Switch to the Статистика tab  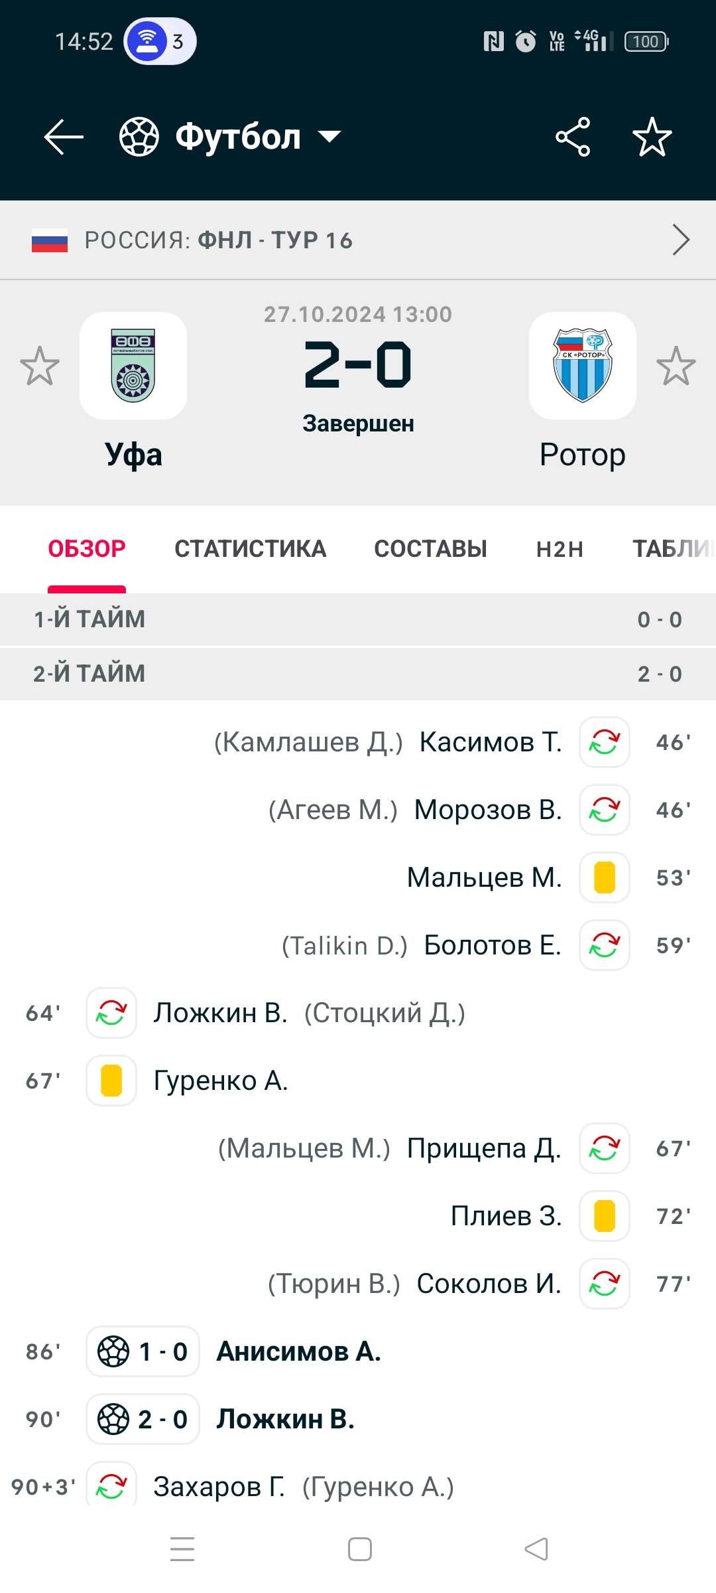[x=250, y=549]
